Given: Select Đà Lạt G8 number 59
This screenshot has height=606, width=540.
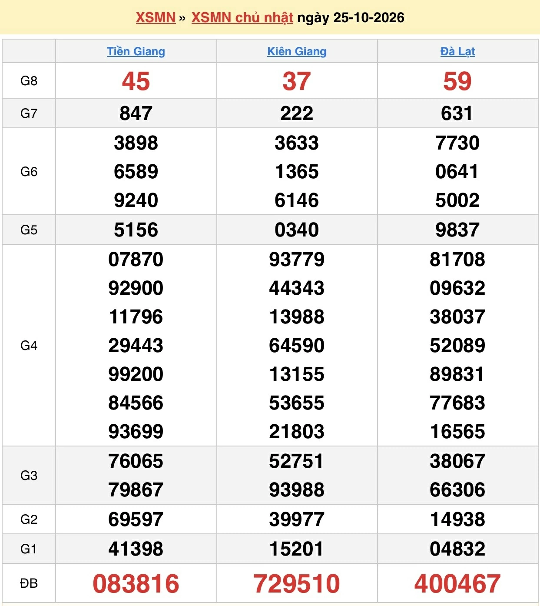Looking at the screenshot, I should click(x=457, y=81).
